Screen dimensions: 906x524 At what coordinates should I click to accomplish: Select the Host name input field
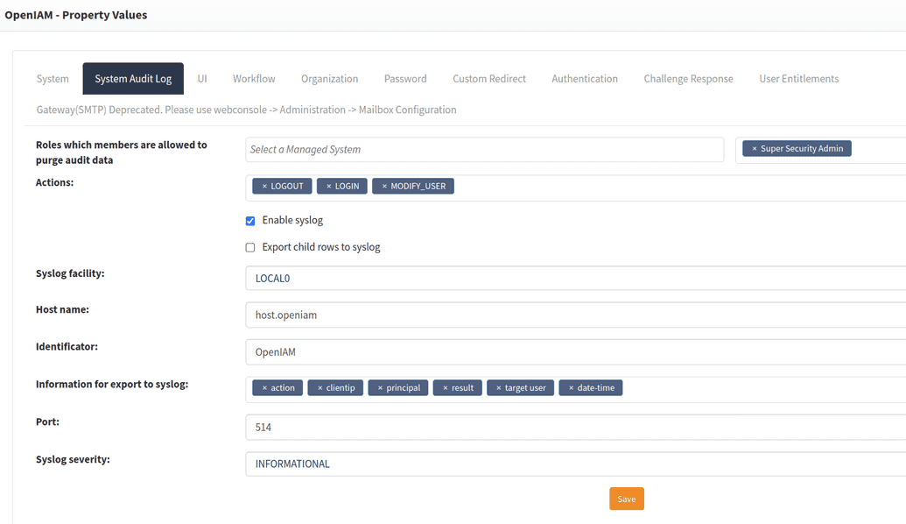(575, 315)
